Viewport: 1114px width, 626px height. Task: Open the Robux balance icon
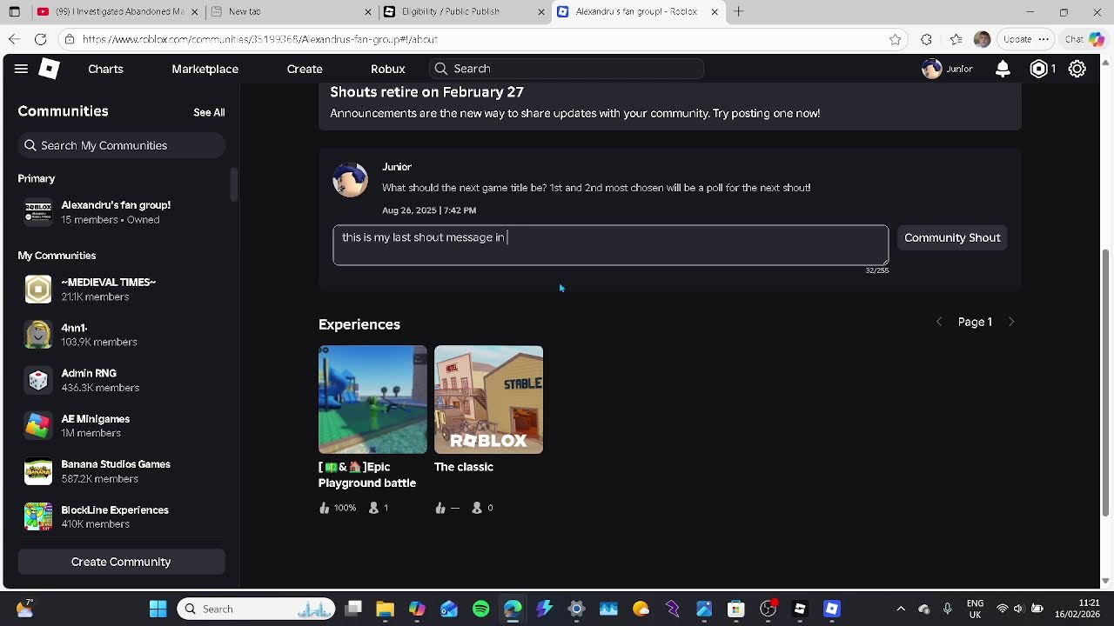1038,69
